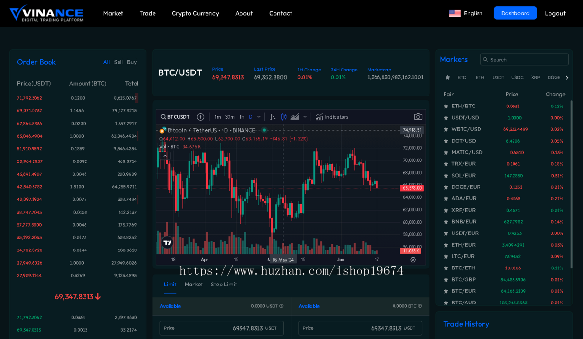Viewport: 583px width, 339px height.
Task: Select the ETH tab in Markets
Action: coord(480,78)
